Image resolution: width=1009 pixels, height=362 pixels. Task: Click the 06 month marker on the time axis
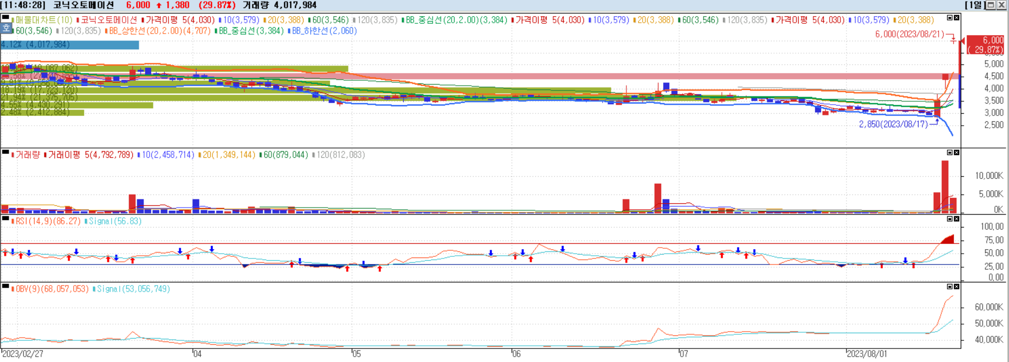pyautogui.click(x=516, y=354)
